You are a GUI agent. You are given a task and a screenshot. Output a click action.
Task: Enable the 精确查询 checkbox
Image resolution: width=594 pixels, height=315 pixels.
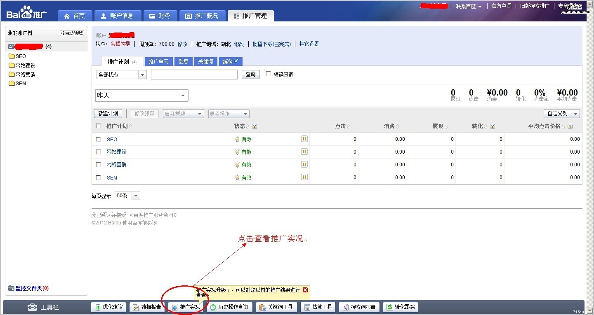click(268, 74)
